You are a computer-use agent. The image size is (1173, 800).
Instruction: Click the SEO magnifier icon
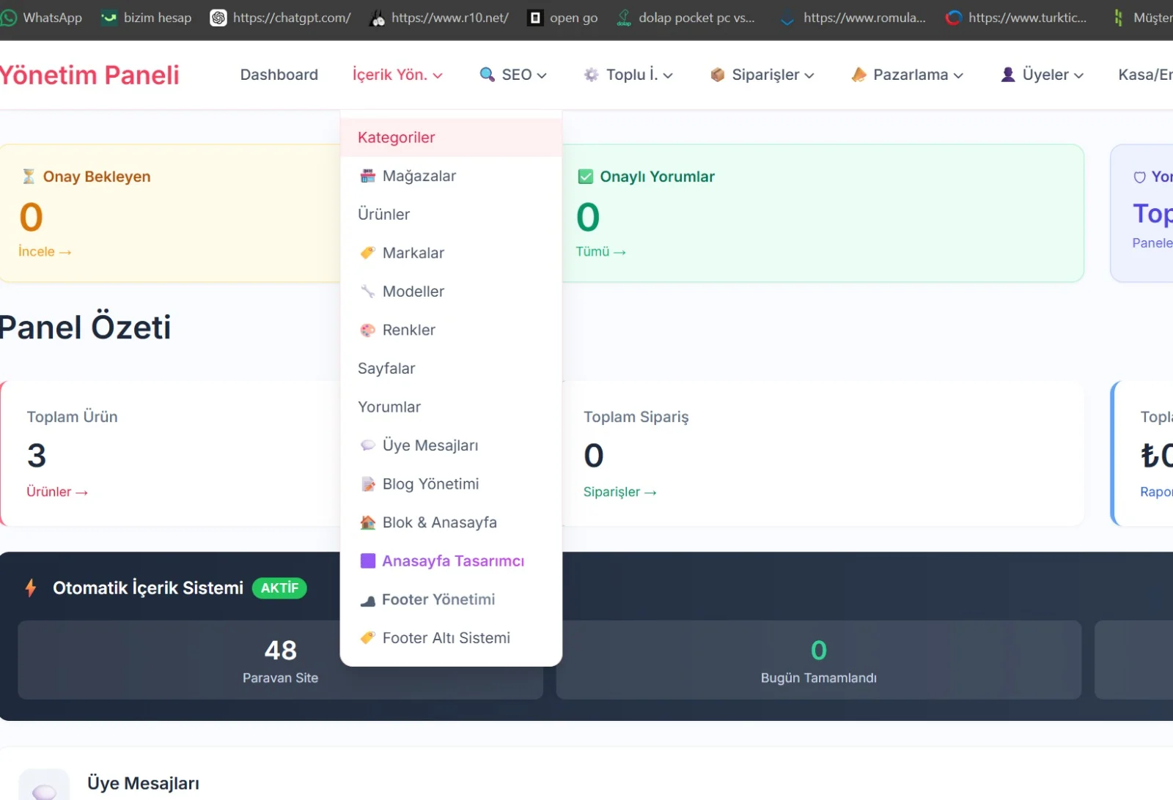(x=487, y=74)
